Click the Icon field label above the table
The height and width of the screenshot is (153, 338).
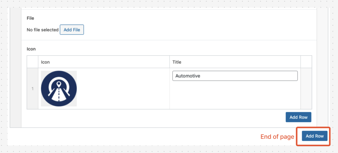31,49
